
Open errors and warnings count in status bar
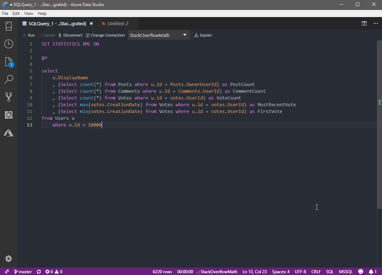click(54, 271)
